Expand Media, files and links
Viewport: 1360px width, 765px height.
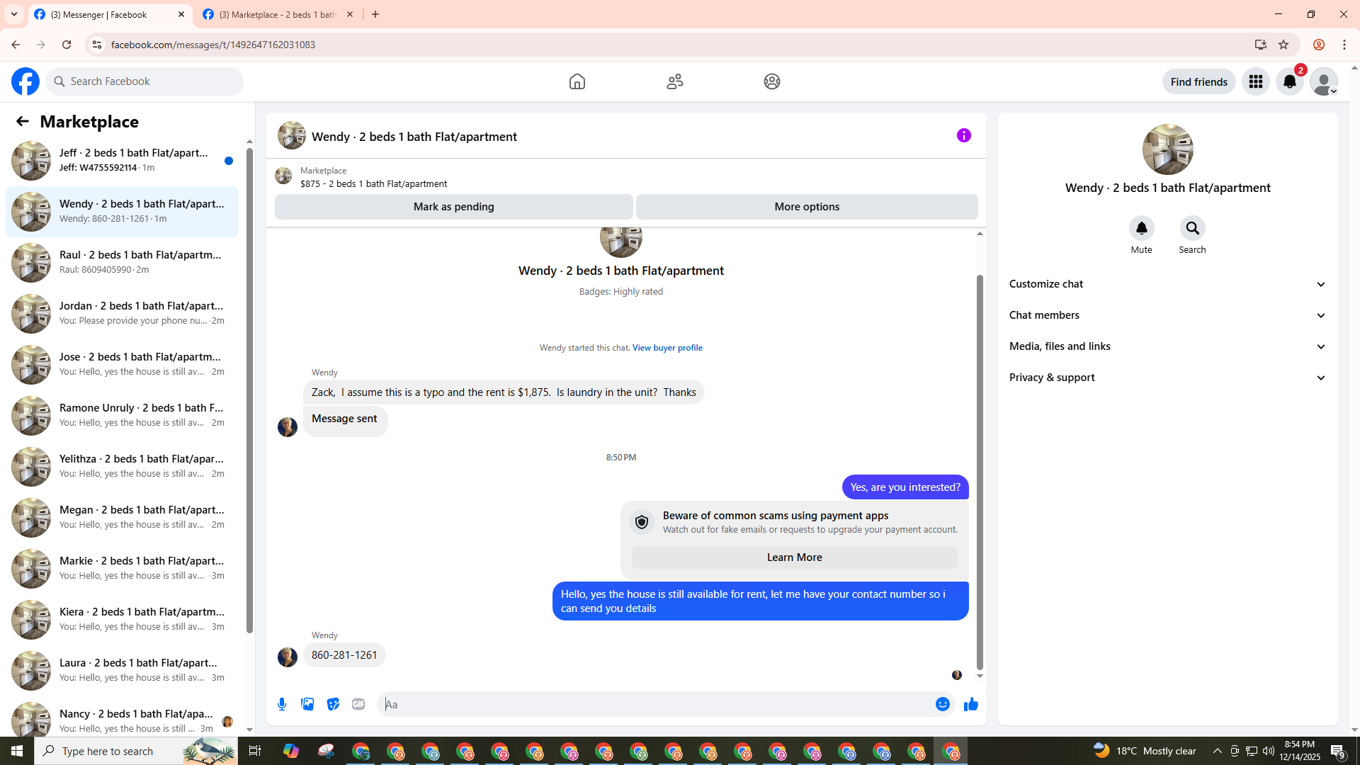point(1167,346)
